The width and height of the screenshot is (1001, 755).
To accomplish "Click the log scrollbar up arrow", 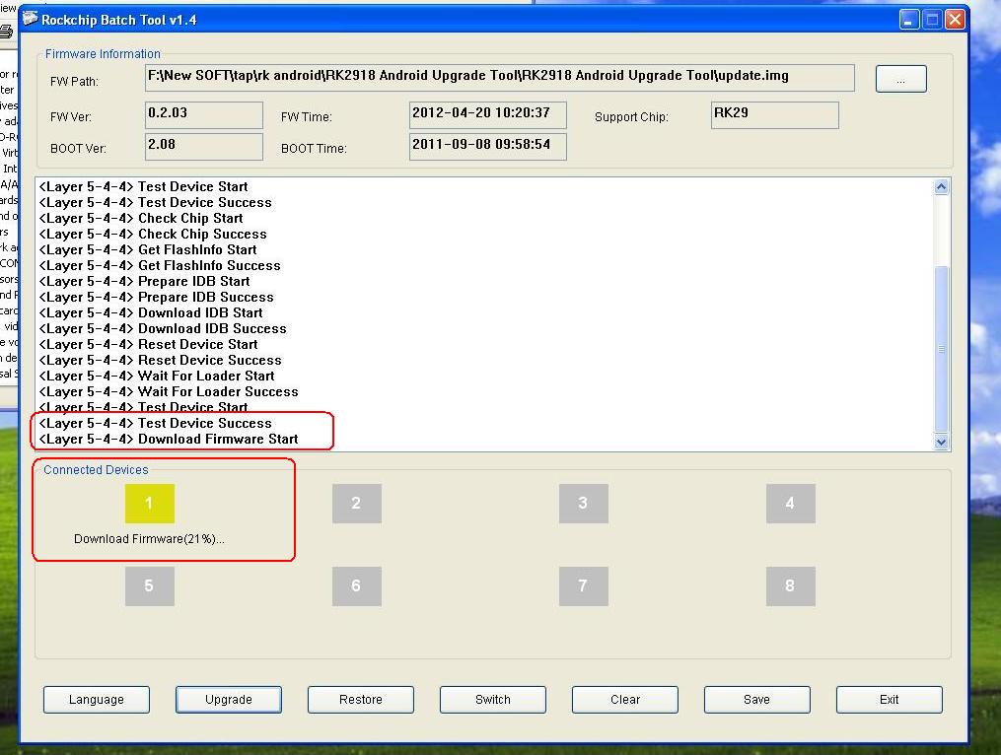I will [941, 187].
